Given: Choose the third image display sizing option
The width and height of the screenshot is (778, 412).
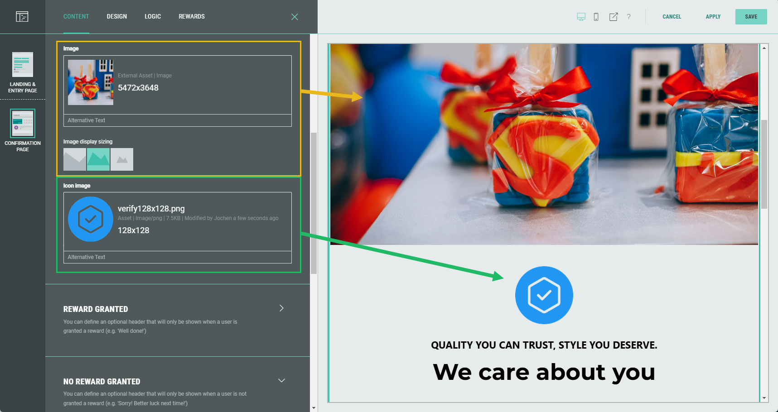Looking at the screenshot, I should click(122, 159).
